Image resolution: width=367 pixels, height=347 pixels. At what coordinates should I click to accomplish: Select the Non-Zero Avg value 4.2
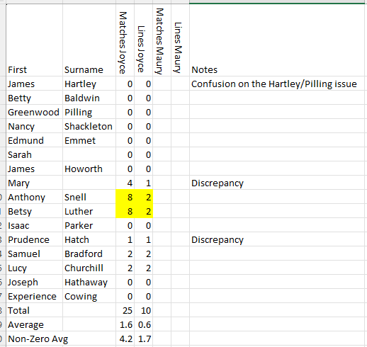(125, 339)
